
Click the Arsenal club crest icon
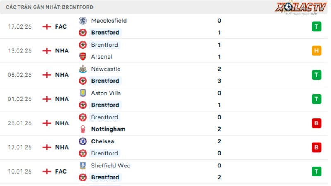83,57
